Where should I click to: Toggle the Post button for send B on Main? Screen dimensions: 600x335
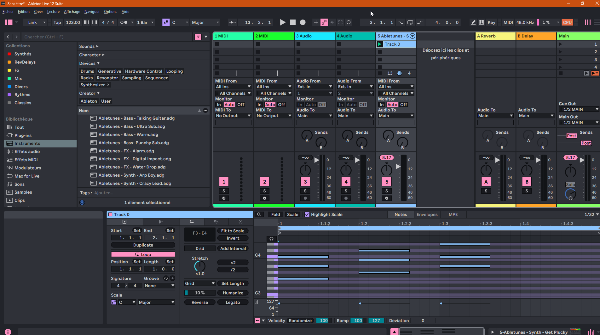click(x=586, y=143)
